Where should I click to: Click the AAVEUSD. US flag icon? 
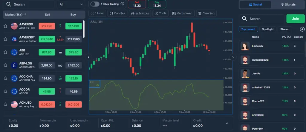[14, 26]
